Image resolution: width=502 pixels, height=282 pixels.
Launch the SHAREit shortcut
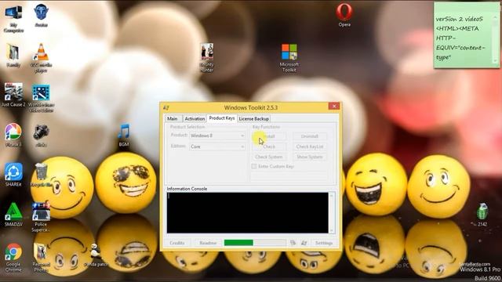click(13, 175)
